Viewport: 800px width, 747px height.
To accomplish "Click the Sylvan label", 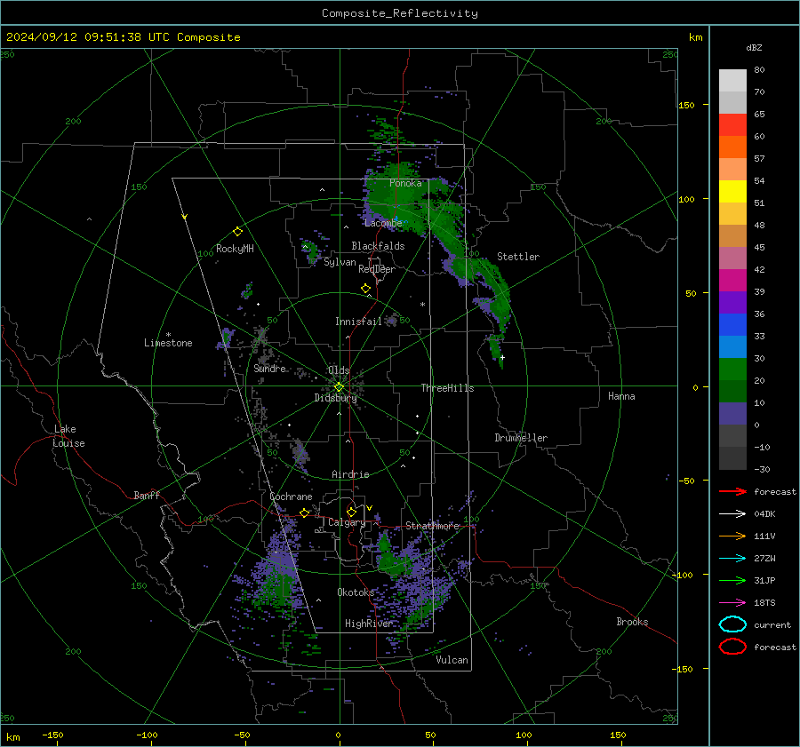I will pyautogui.click(x=340, y=263).
